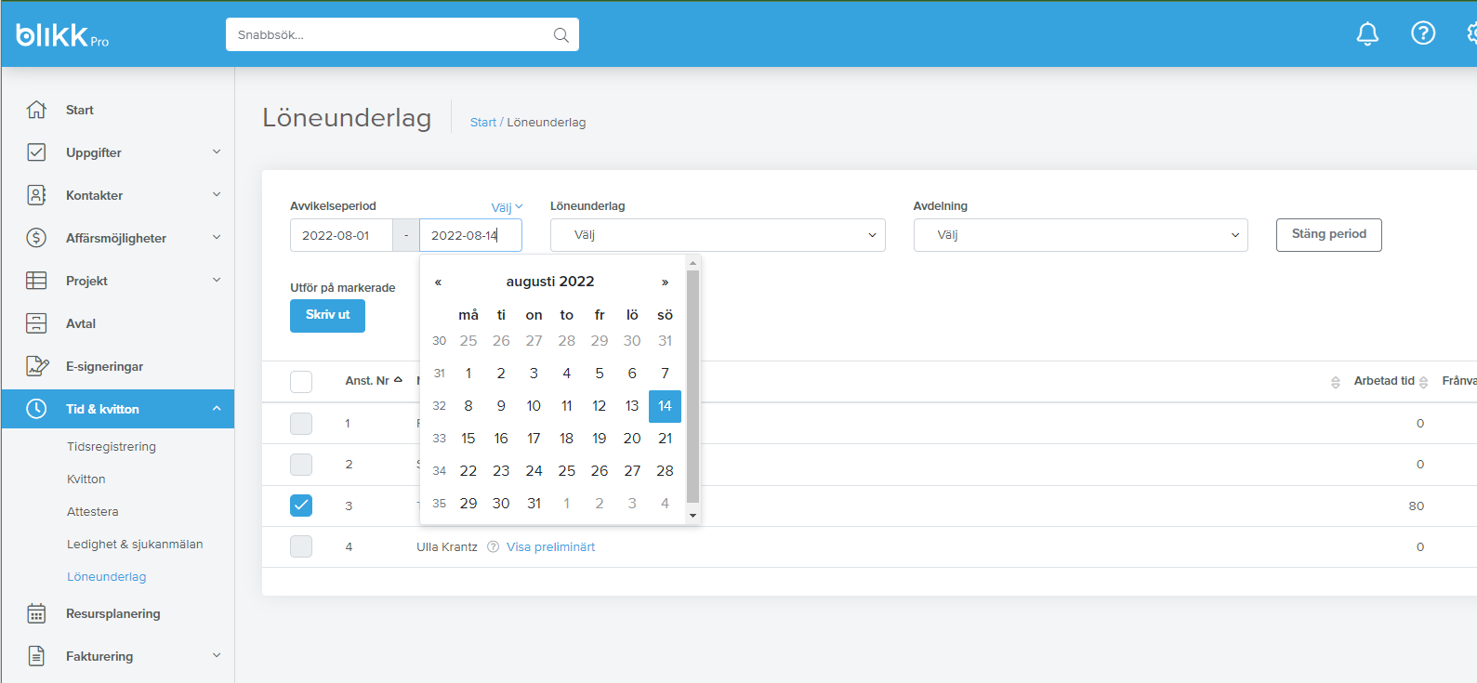Open Ledighet & sjukanmälan submenu item
The image size is (1477, 683).
point(135,545)
